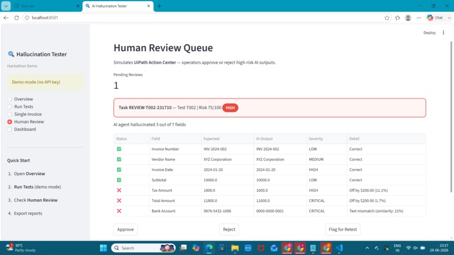Open the tab actions menu chevron
Screen dimensions: 454x255
click(6, 6)
